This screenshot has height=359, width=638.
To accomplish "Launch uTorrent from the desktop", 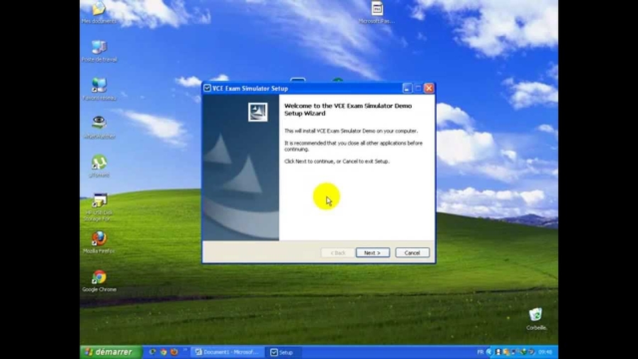I will pyautogui.click(x=99, y=163).
